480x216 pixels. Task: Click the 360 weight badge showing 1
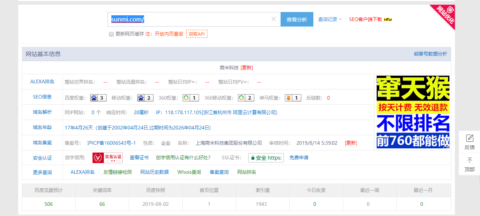(x=191, y=97)
